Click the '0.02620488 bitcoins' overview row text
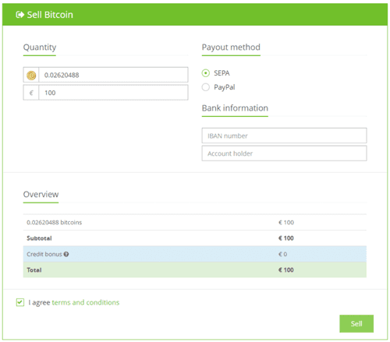This screenshot has width=390, height=342. [x=54, y=222]
